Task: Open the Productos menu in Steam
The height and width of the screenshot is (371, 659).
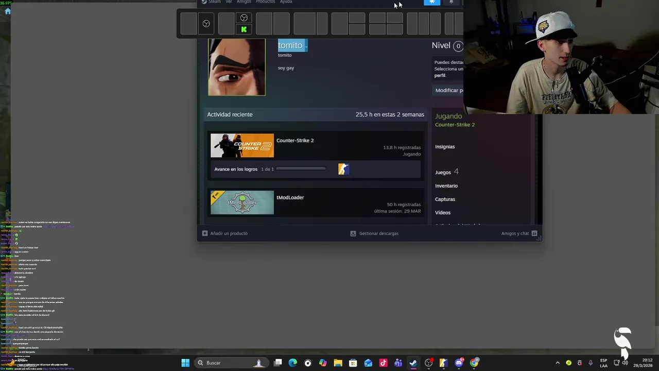Action: pos(266,2)
